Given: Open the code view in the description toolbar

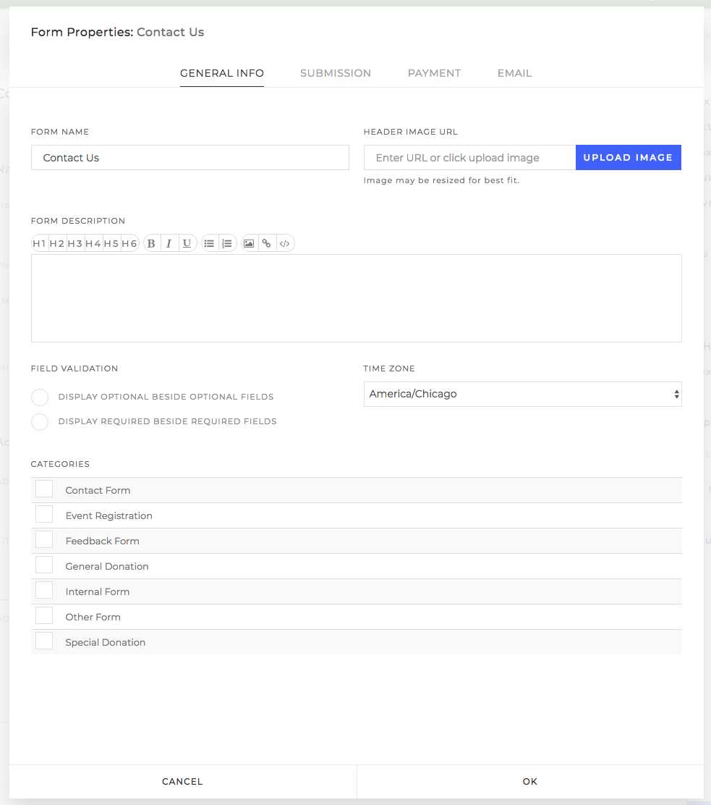Looking at the screenshot, I should click(285, 243).
